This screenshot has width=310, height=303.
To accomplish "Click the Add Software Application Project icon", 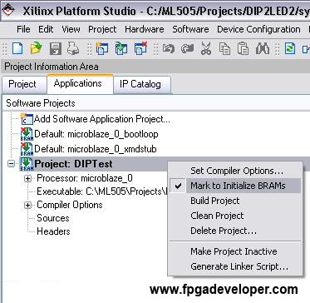I will click(27, 119).
